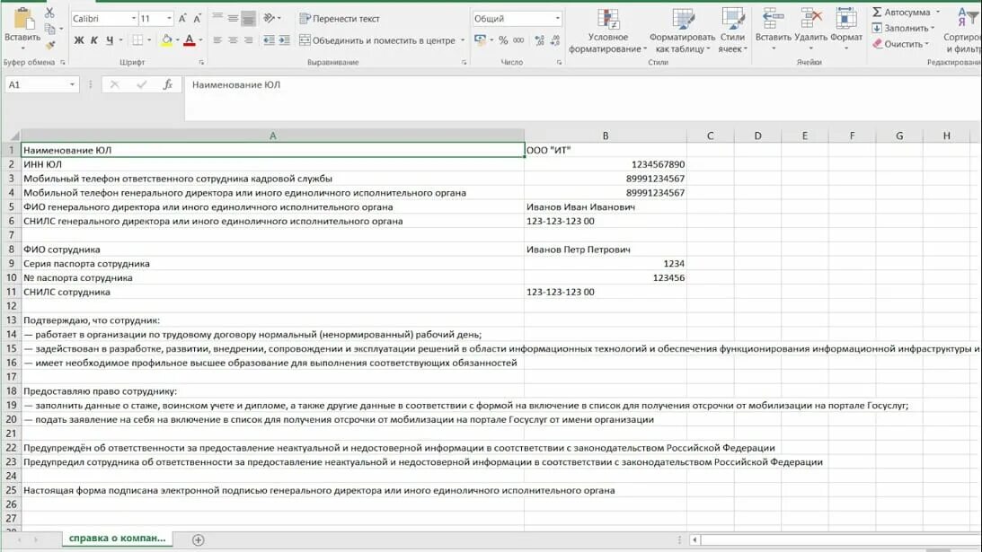The height and width of the screenshot is (552, 982).
Task: Click the Decrease Indent icon
Action: click(x=270, y=40)
